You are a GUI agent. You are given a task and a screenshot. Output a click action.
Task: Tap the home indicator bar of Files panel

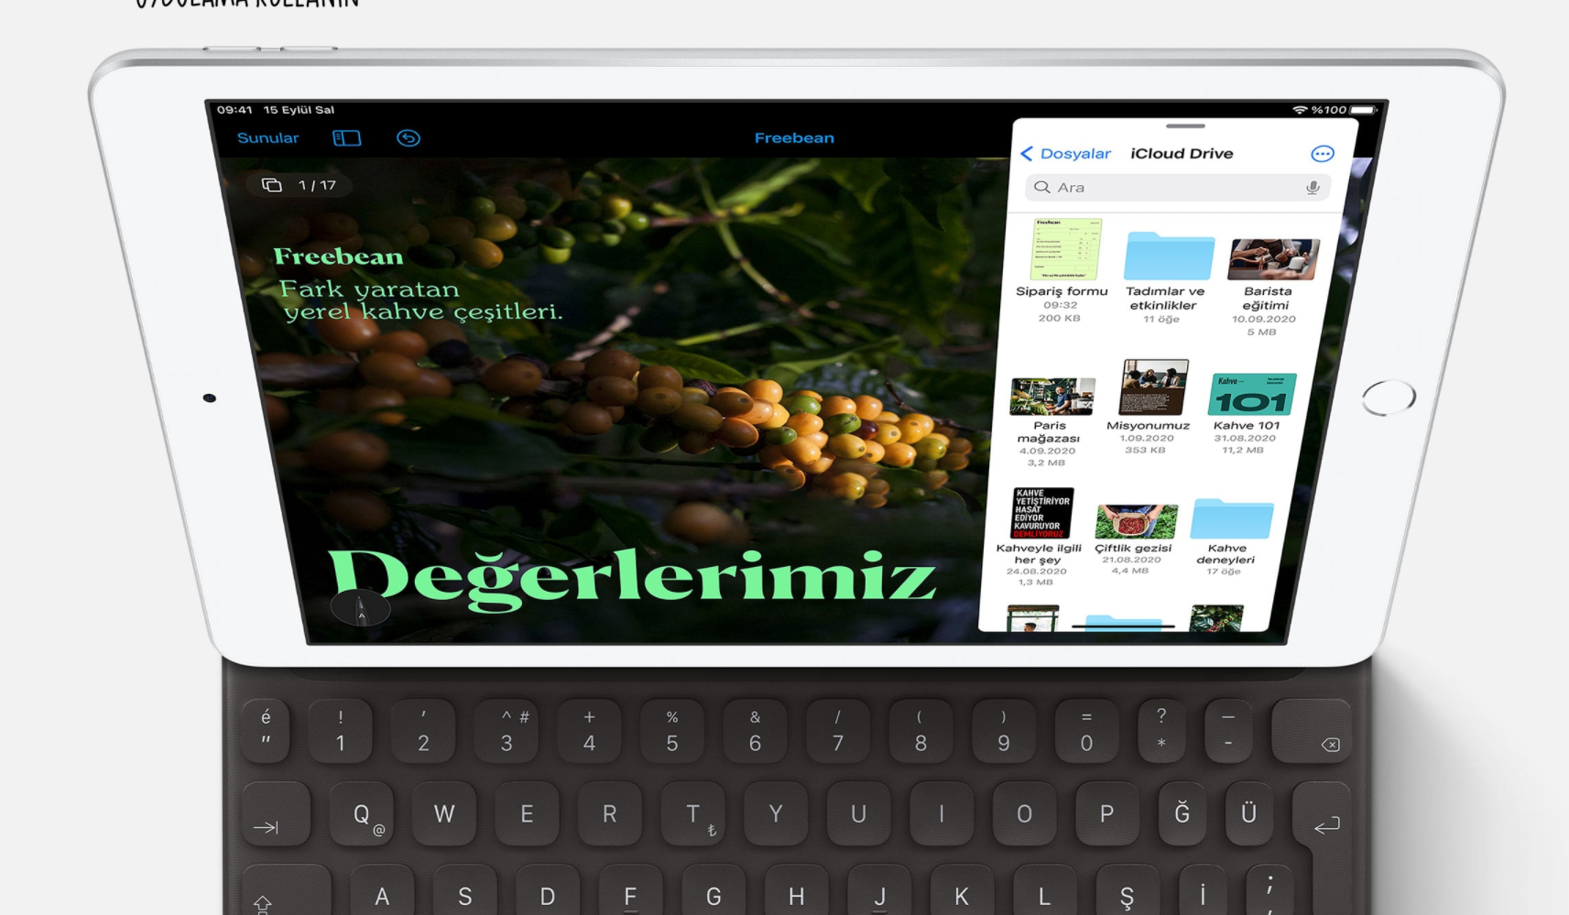tap(1123, 626)
